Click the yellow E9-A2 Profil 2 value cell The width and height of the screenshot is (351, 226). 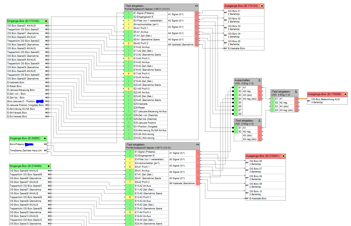pos(128,43)
